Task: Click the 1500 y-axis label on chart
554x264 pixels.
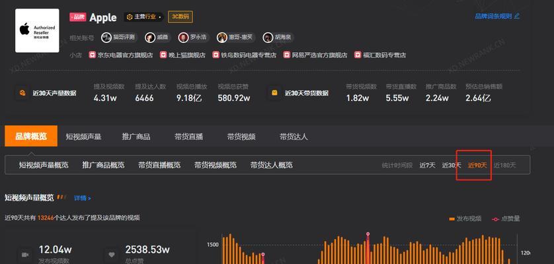Action: (212, 244)
